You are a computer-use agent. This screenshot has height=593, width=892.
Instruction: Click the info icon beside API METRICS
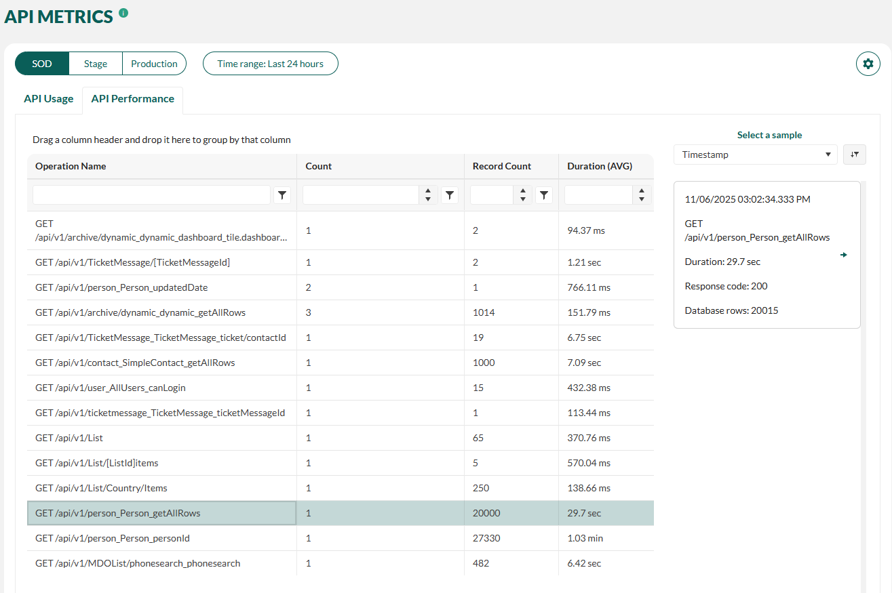click(123, 12)
